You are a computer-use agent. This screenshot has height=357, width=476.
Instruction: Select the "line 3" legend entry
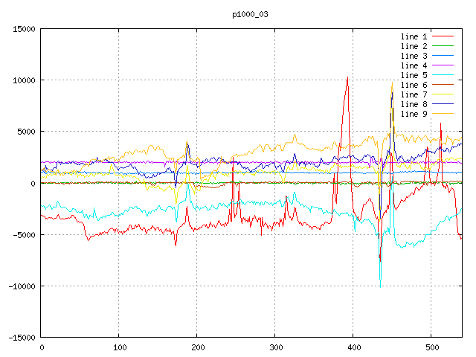pos(414,56)
